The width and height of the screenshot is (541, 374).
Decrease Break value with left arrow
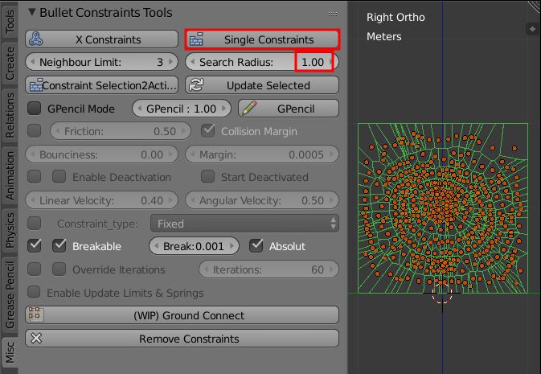point(156,246)
